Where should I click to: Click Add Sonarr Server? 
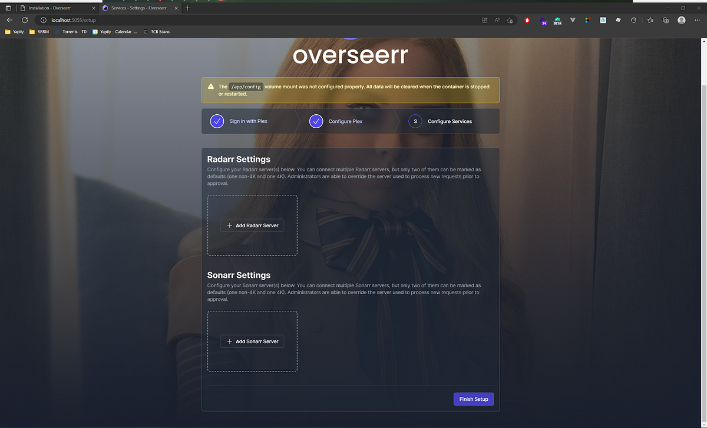pyautogui.click(x=252, y=341)
